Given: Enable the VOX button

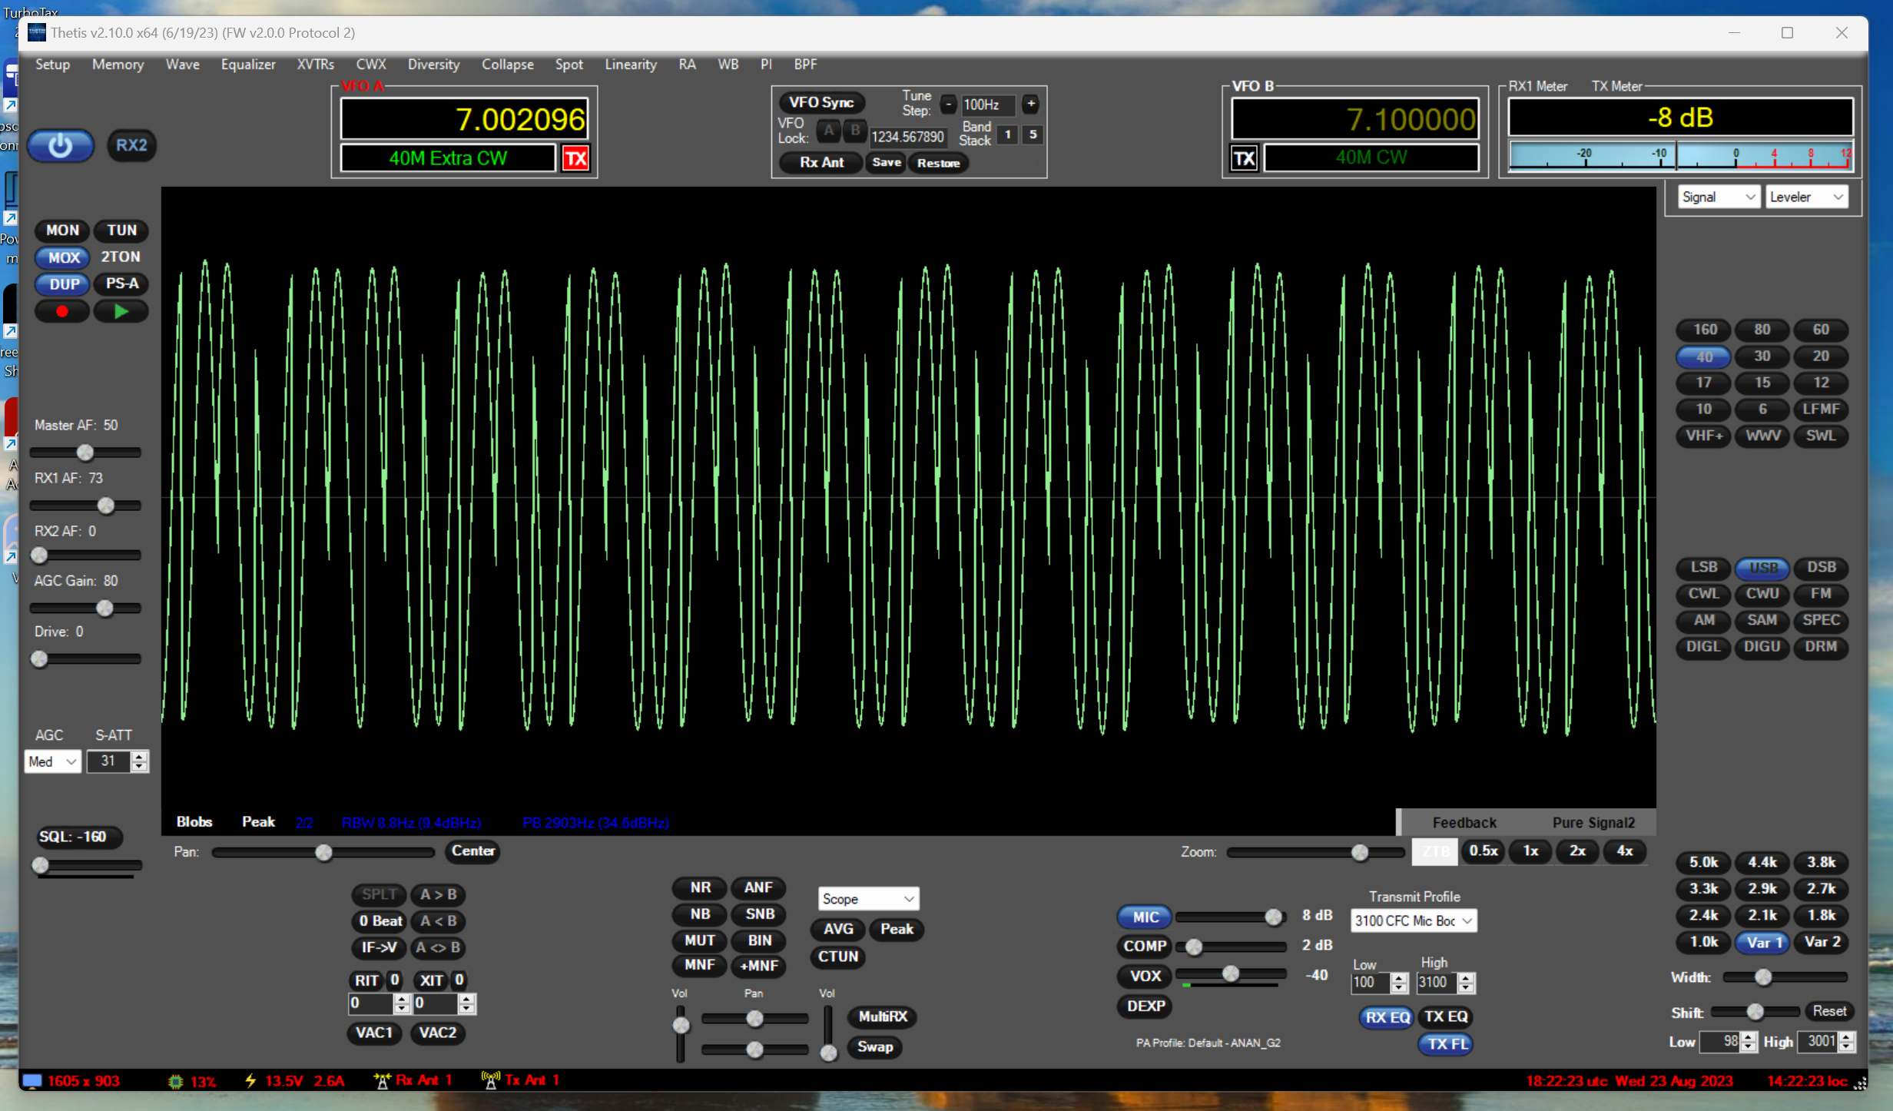Looking at the screenshot, I should [1145, 976].
